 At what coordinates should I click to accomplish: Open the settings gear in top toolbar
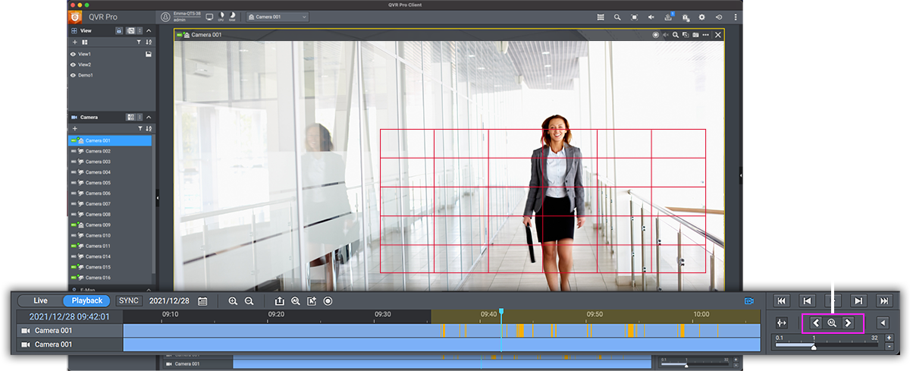pos(701,17)
